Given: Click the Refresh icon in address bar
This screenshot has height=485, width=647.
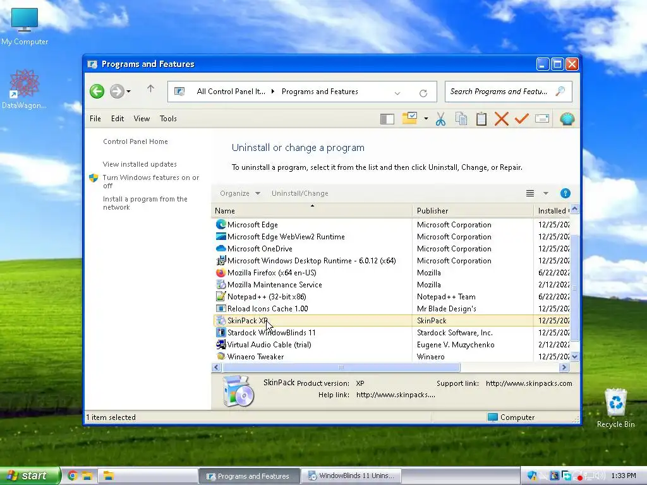Looking at the screenshot, I should click(x=423, y=93).
